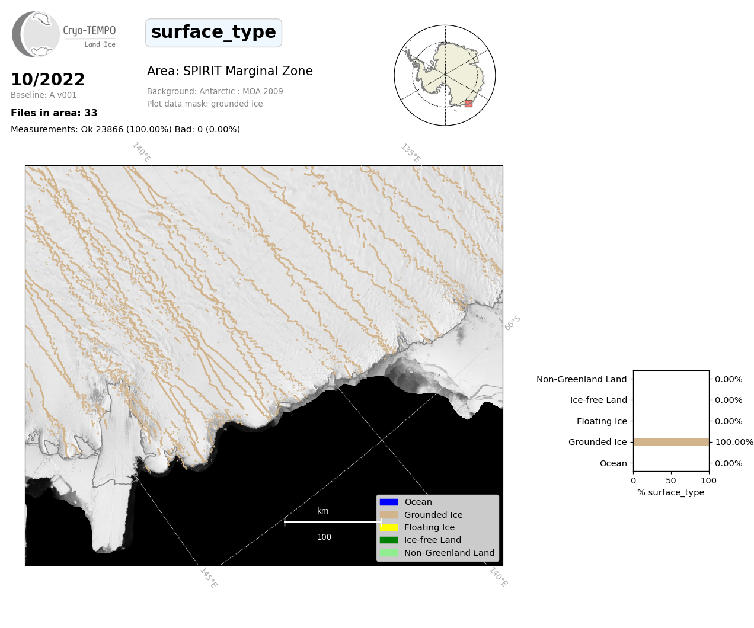Click 'Area: SPIRIT Marginal Zone' text
The height and width of the screenshot is (628, 754).
coord(230,71)
